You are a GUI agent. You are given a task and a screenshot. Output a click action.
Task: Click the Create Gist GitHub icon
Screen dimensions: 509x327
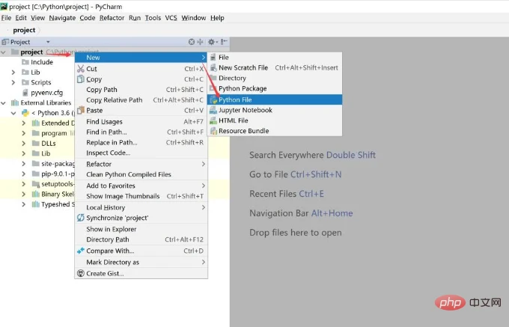click(81, 273)
